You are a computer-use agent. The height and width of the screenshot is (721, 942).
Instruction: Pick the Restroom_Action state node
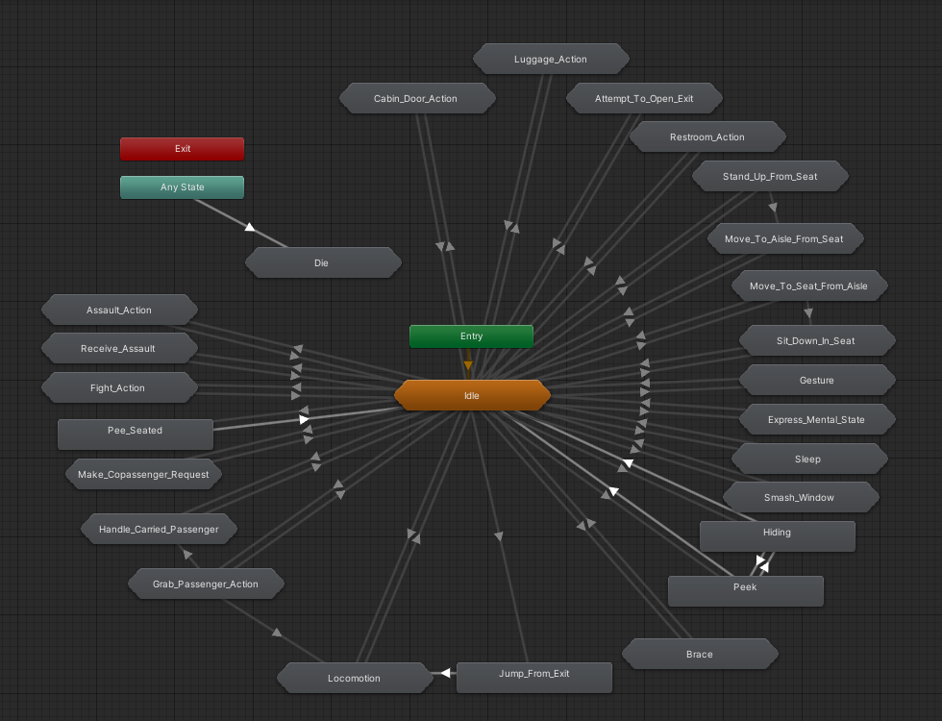706,137
